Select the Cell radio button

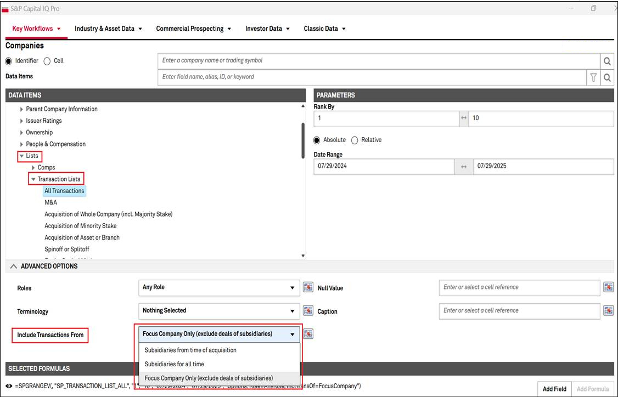click(47, 61)
